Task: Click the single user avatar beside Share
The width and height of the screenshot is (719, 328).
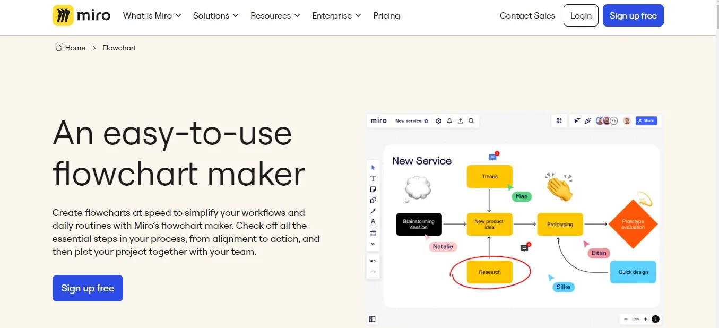Action: pyautogui.click(x=627, y=121)
